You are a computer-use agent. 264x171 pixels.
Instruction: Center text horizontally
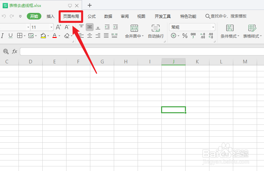90,36
